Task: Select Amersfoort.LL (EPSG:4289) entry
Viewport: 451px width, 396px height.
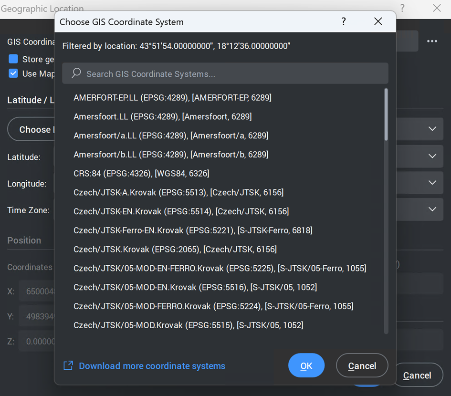Action: click(x=162, y=116)
